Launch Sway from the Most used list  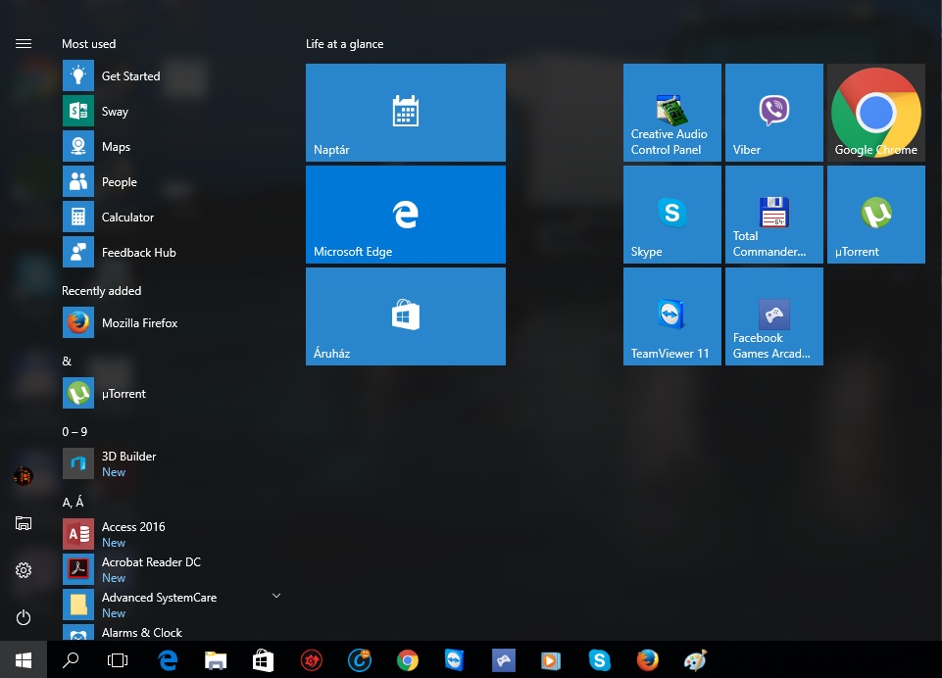[172, 112]
